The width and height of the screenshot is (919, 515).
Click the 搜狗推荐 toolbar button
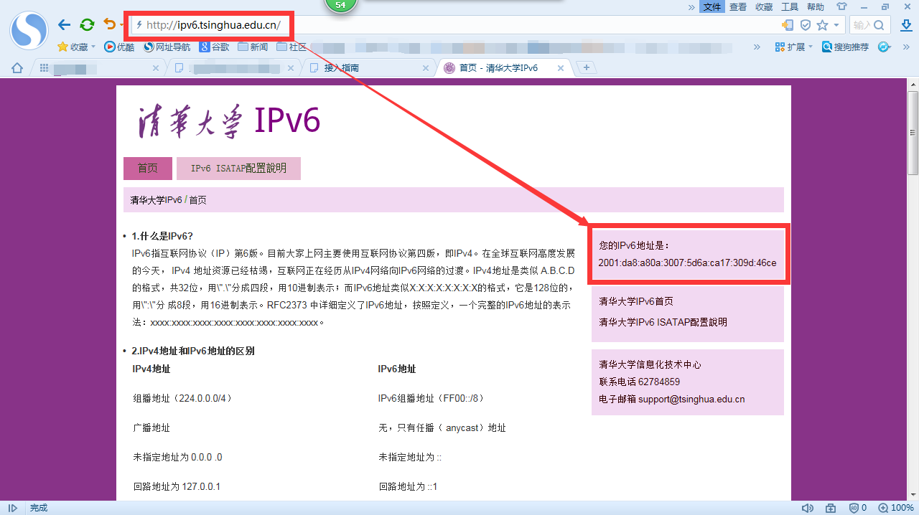click(845, 47)
